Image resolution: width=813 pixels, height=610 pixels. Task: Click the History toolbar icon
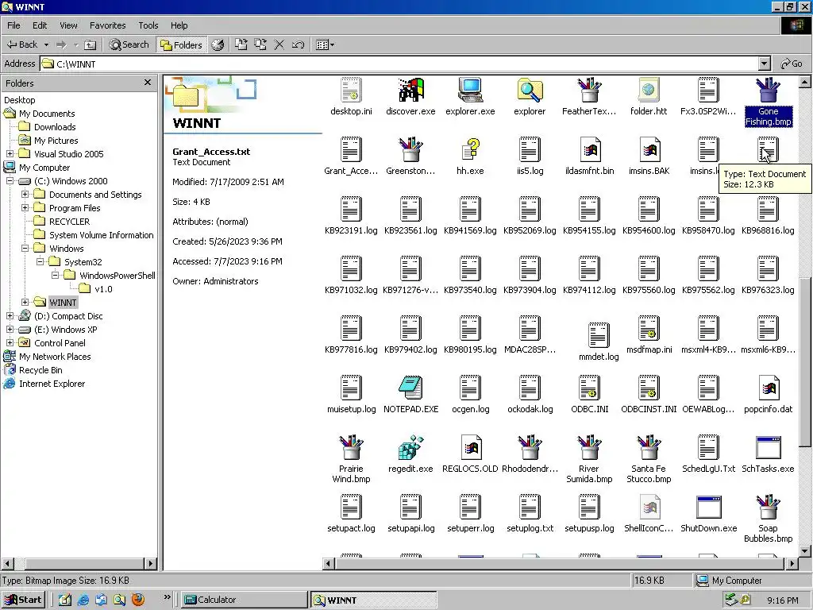click(x=218, y=44)
